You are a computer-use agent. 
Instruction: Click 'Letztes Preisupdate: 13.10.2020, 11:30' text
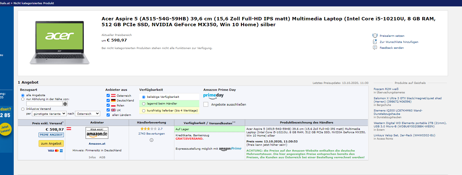point(341,83)
